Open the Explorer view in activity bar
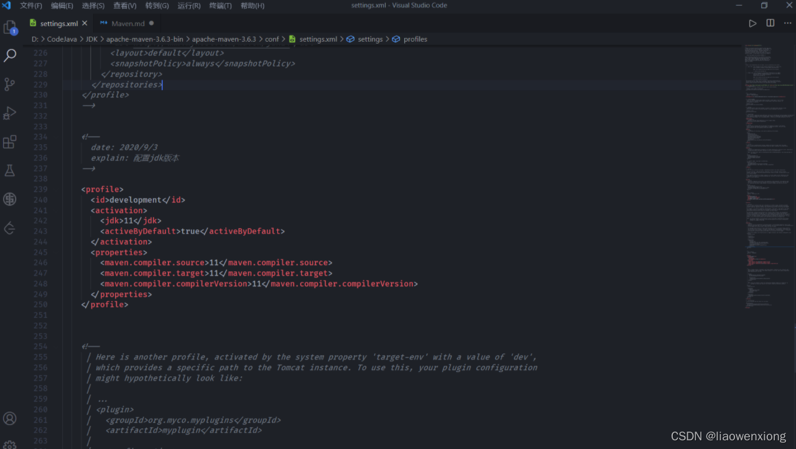The width and height of the screenshot is (796, 449). pyautogui.click(x=10, y=27)
